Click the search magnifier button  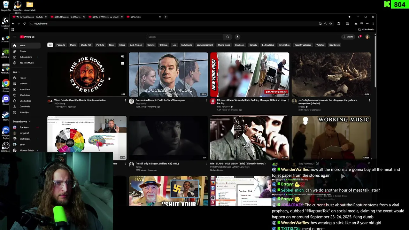point(228,37)
